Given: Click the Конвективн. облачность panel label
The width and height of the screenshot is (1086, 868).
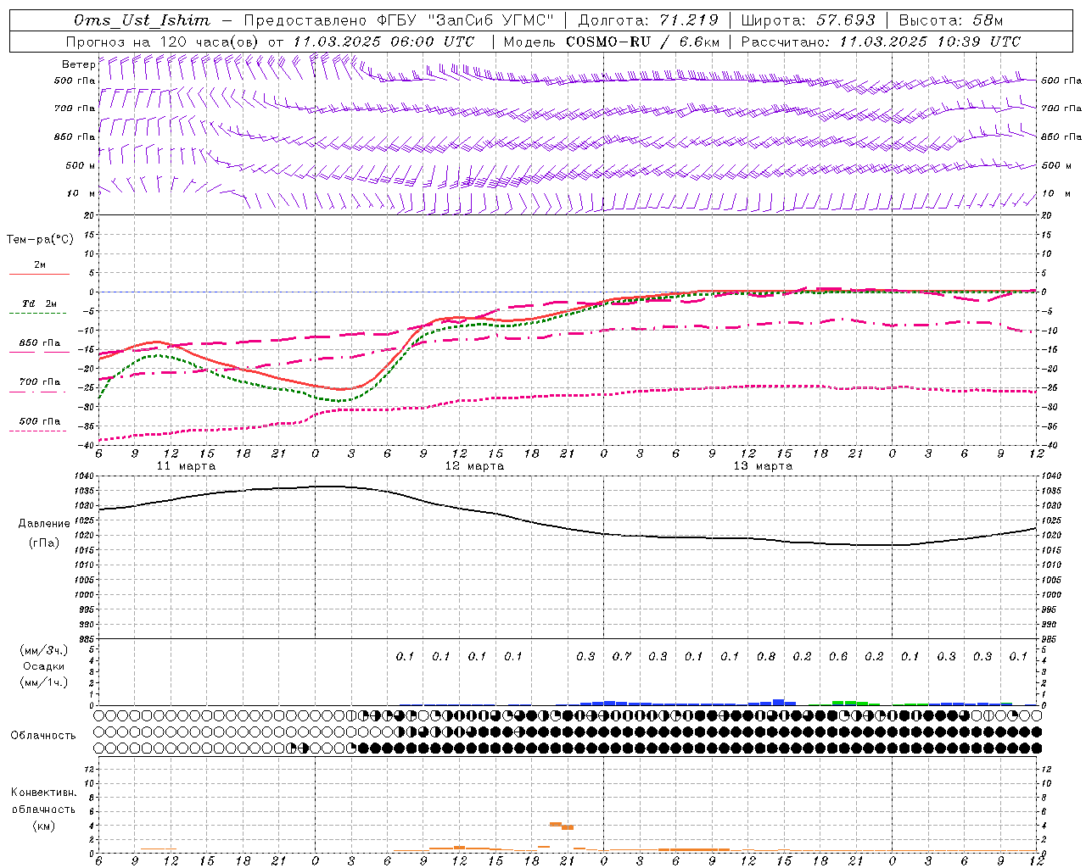Looking at the screenshot, I should click(43, 800).
